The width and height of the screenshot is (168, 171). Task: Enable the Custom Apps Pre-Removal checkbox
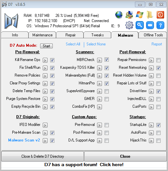[106, 125]
